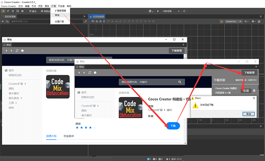Click 取消 in the Warn dialog
The height and width of the screenshot is (161, 265).
pos(248,114)
